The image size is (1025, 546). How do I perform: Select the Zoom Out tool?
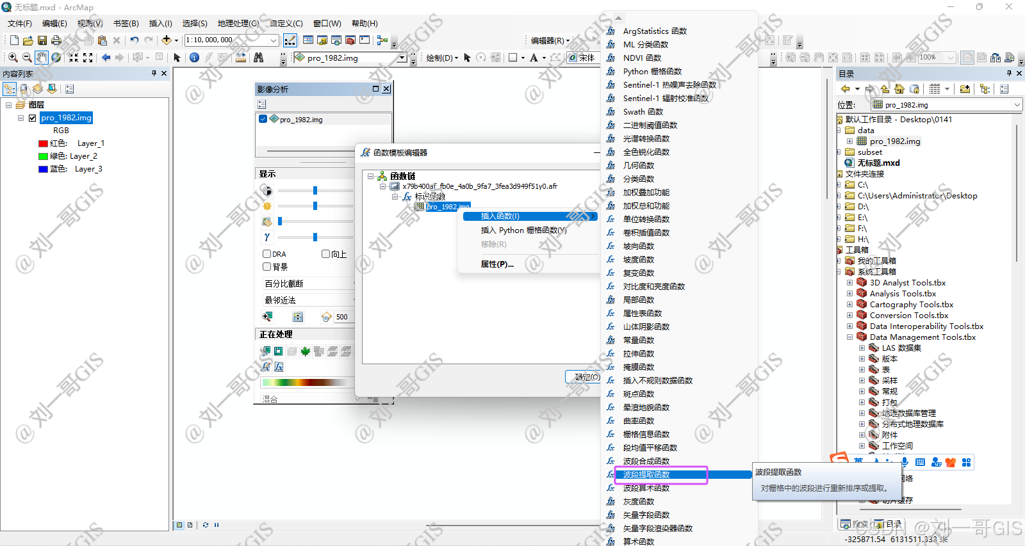tap(27, 58)
